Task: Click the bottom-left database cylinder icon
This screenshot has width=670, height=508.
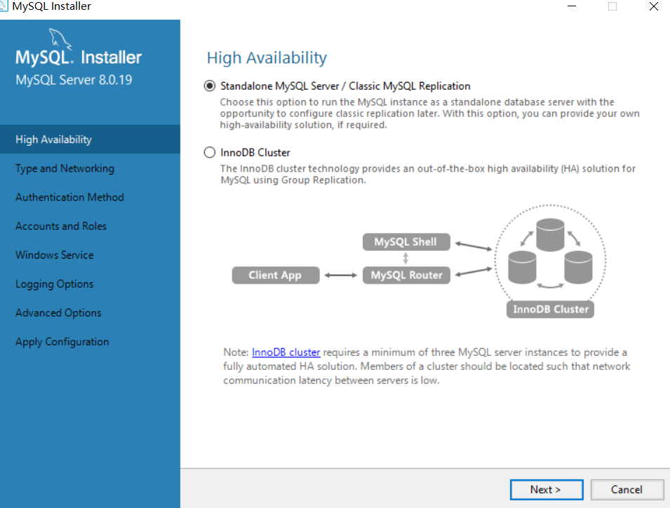Action: (x=522, y=267)
